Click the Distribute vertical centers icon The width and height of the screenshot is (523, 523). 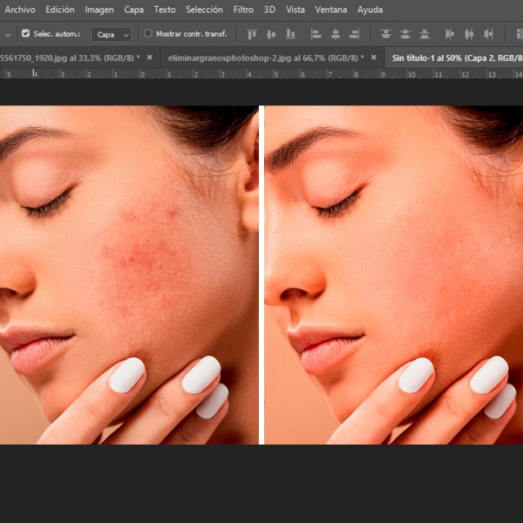click(x=405, y=34)
